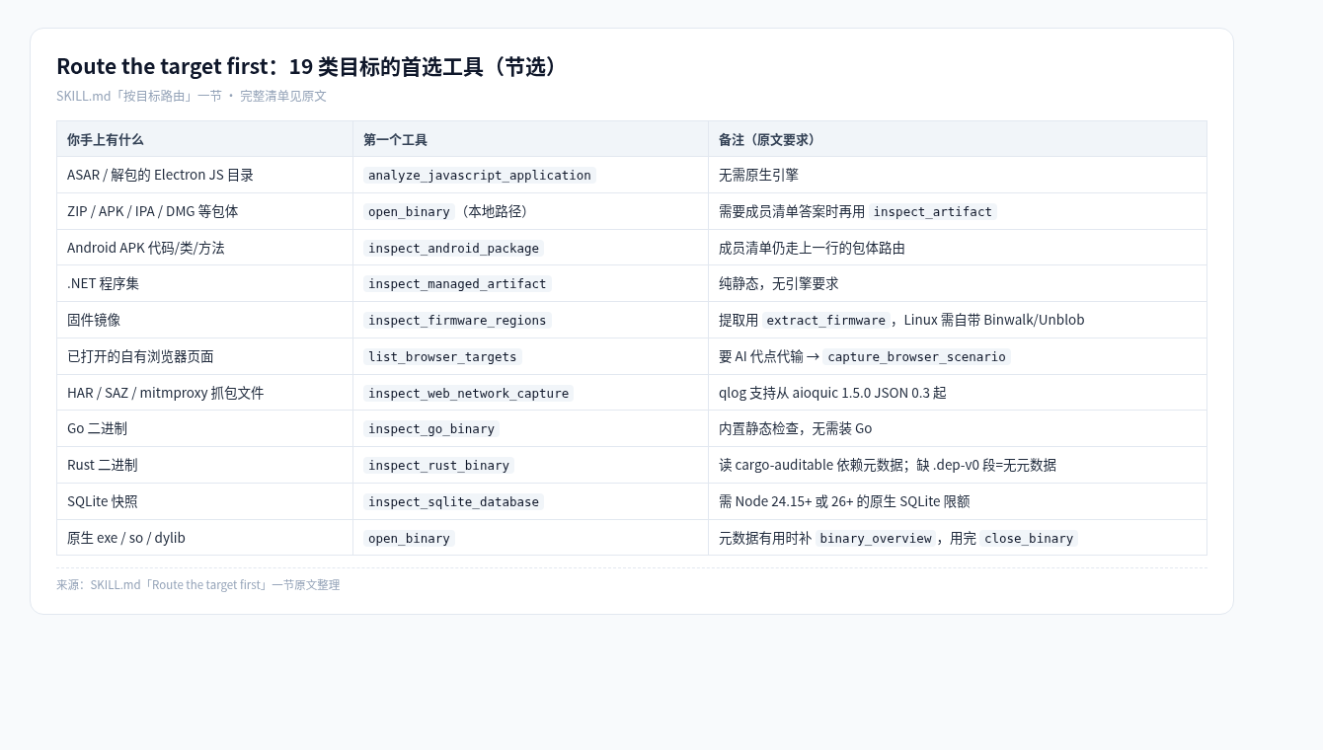Screen dimensions: 1323x750
Task: Select the 'ZIP / APK / IPA / DMG 等包体' cell
Action: pyautogui.click(x=205, y=211)
